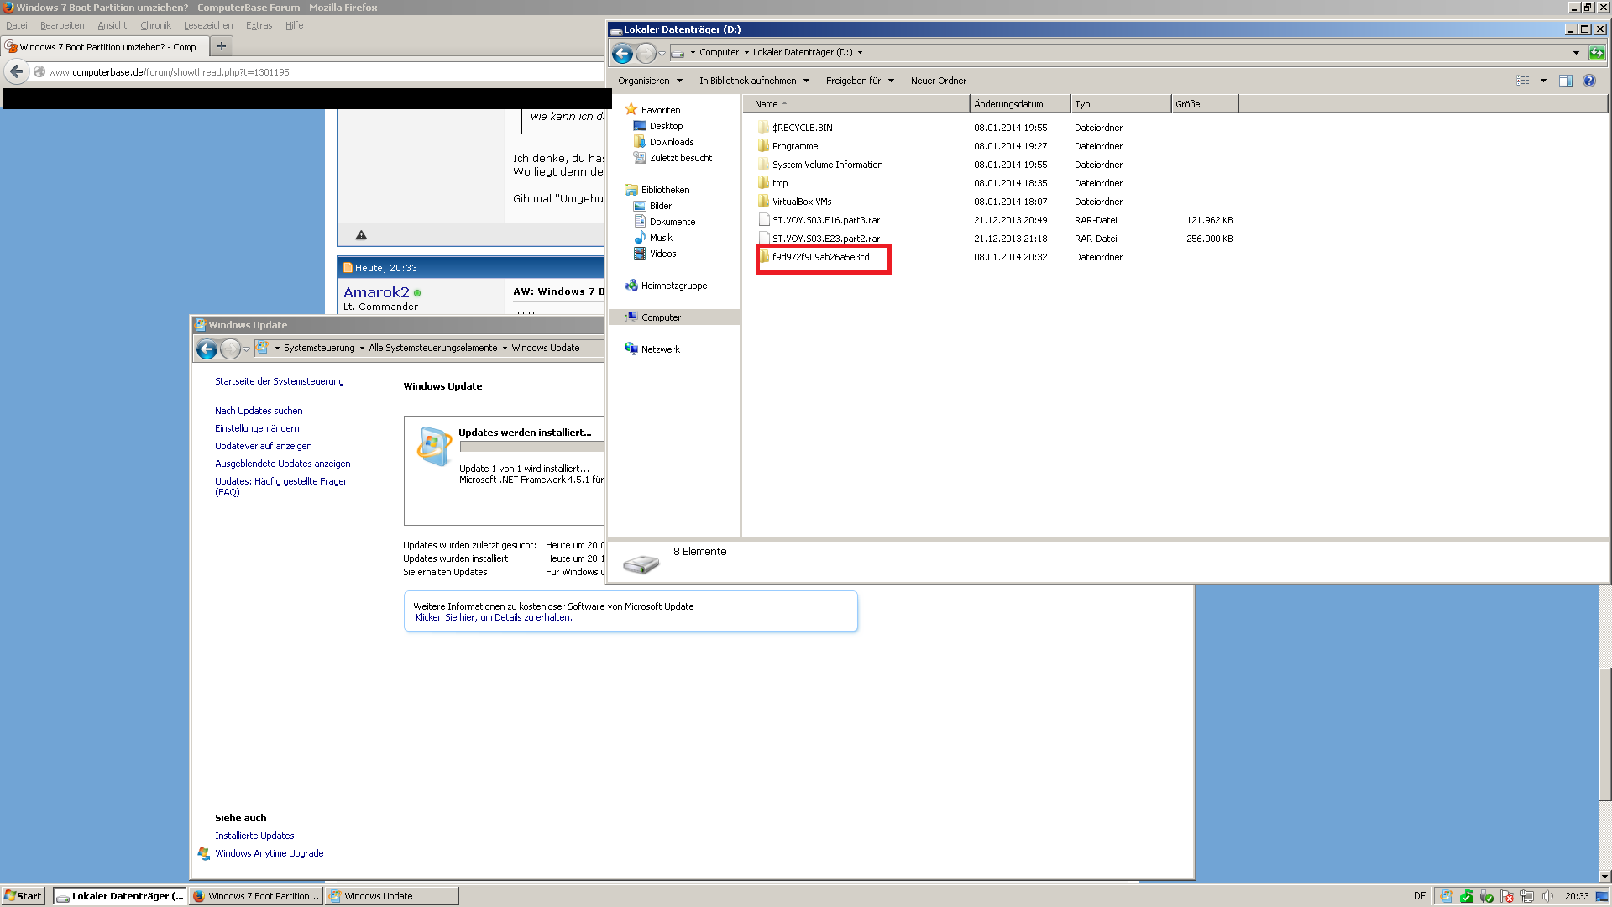Open Einstellungen ändern link
This screenshot has height=907, width=1612.
pos(257,428)
